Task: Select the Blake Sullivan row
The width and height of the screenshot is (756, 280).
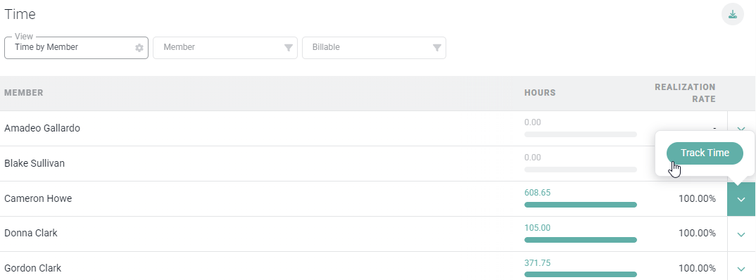Action: click(x=363, y=164)
